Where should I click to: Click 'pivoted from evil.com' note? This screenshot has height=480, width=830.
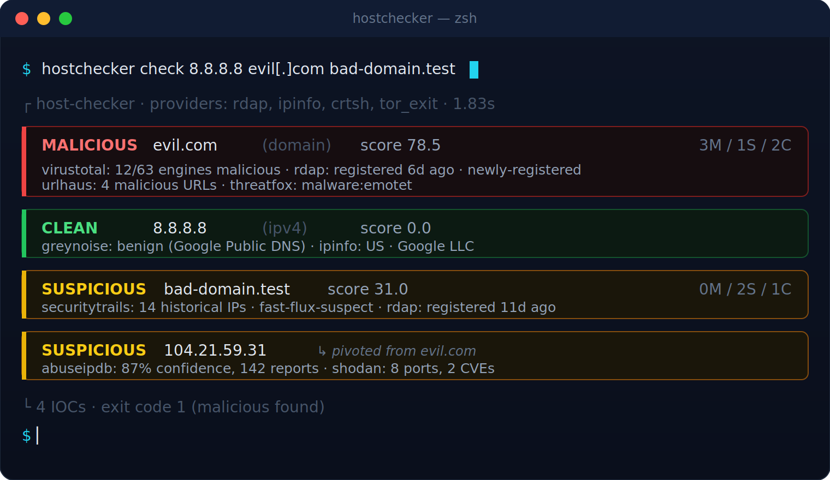tap(404, 351)
